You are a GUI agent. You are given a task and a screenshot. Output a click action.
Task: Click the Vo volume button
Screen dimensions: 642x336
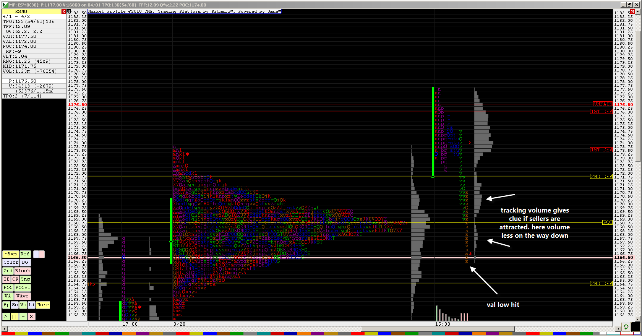[x=23, y=305]
